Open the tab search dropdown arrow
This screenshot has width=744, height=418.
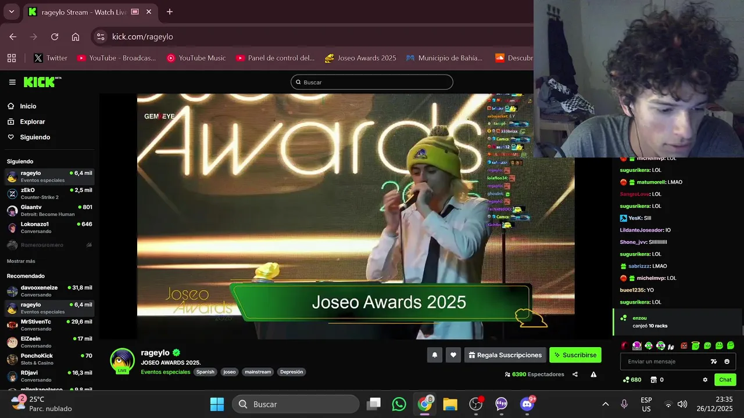pos(12,12)
